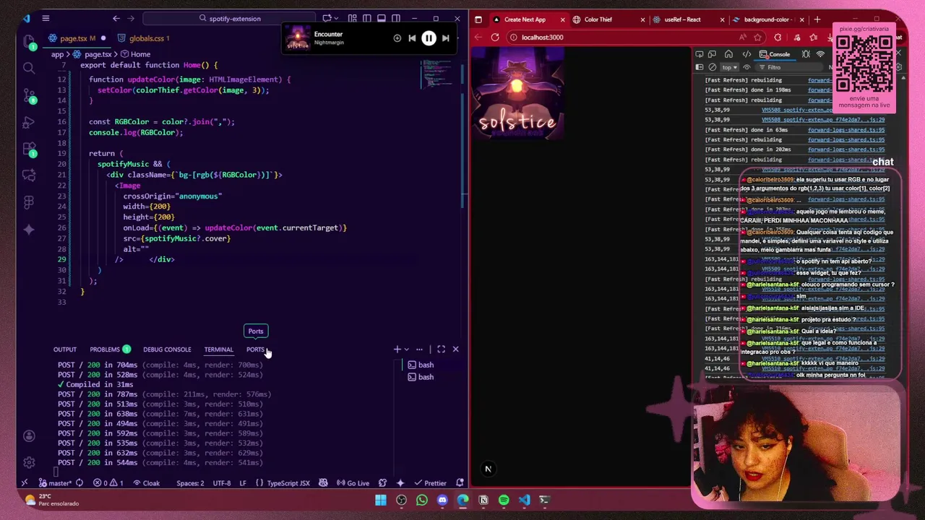Open the new terminal launch profile dropdown
Screen dimensions: 925x520
406,350
